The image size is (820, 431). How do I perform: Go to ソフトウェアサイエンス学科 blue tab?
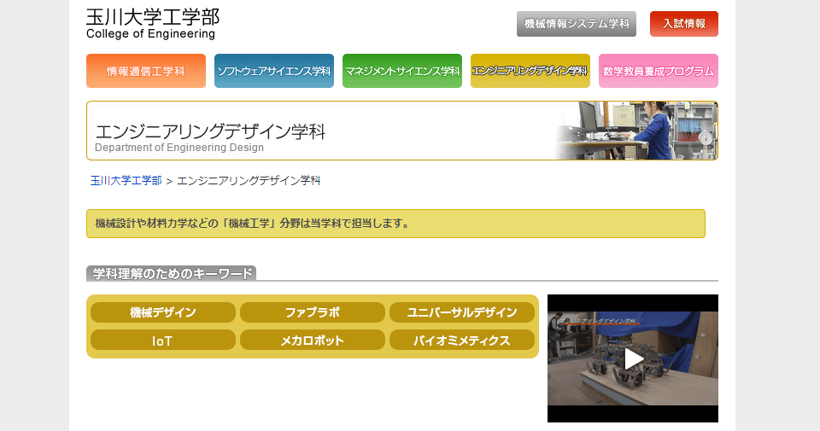tap(274, 71)
